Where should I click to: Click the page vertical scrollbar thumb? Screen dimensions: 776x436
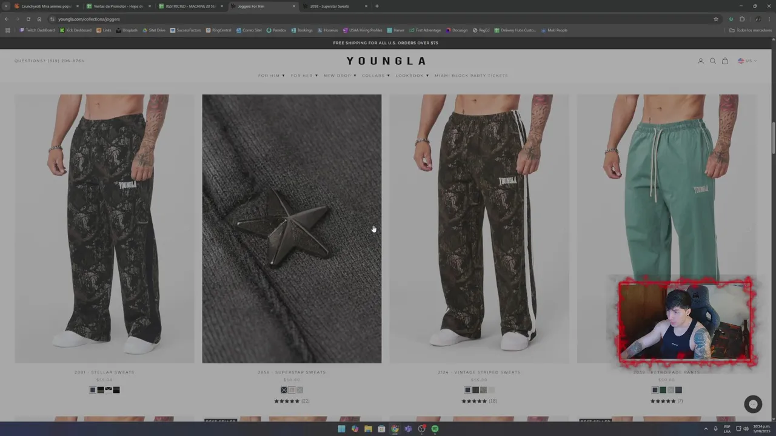point(773,139)
